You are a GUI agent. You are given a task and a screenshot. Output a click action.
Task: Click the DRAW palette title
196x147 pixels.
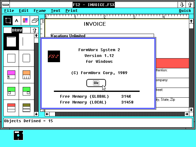tap(17, 30)
